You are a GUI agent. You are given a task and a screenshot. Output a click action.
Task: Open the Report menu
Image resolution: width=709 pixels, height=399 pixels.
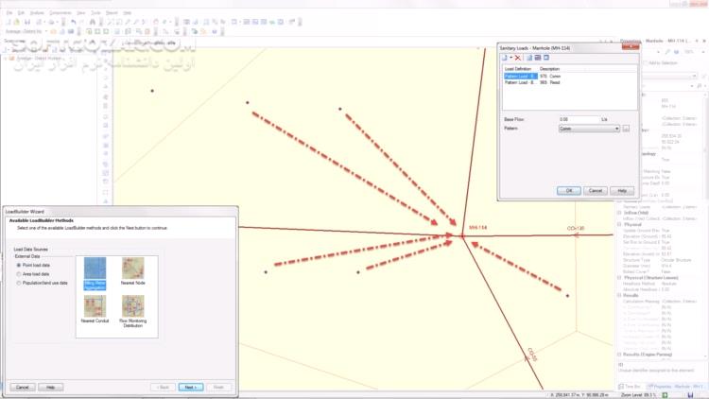click(112, 13)
